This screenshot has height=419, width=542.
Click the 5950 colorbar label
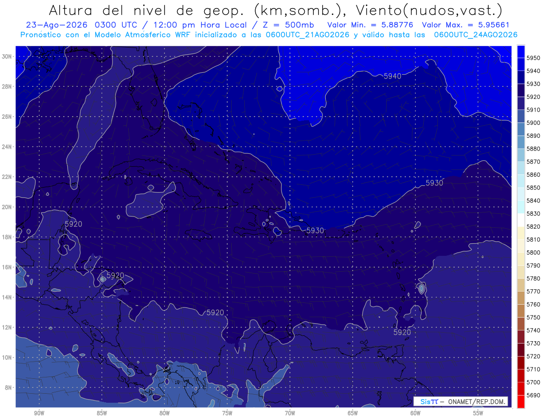pos(533,58)
